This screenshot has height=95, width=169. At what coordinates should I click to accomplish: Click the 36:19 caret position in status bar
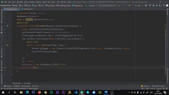pos(143,89)
